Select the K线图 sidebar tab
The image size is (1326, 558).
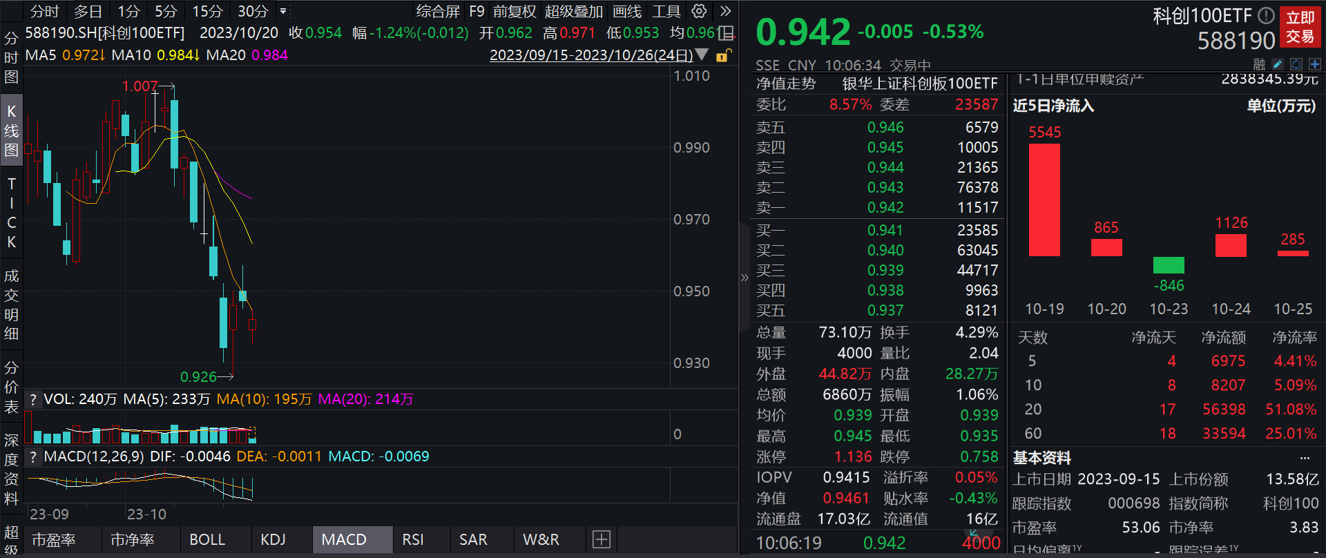pos(11,130)
